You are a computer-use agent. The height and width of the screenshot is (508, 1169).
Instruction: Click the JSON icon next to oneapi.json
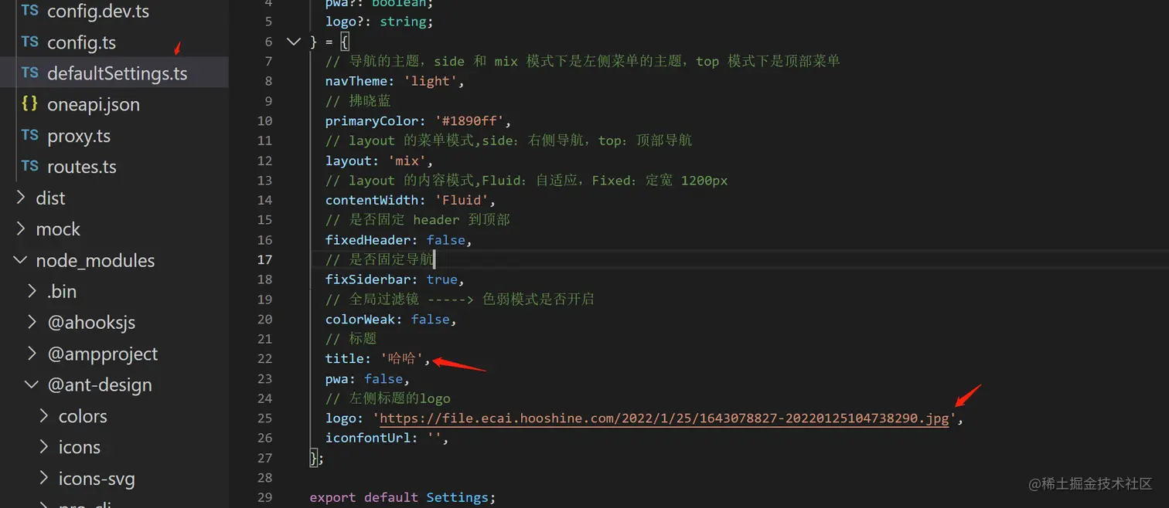coord(29,104)
